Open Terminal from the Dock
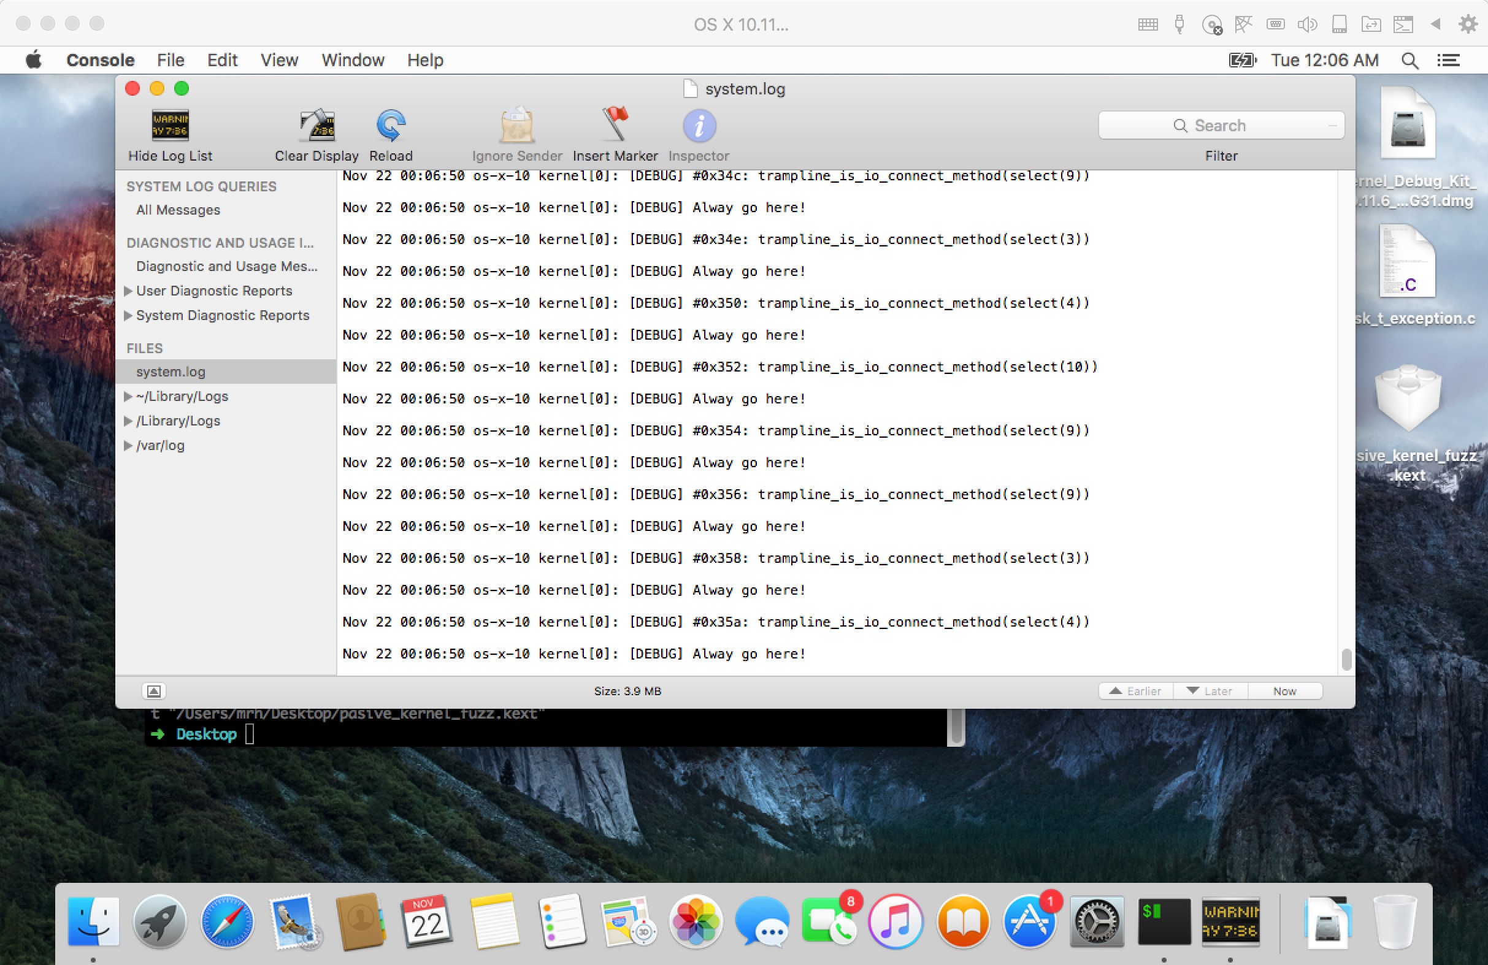This screenshot has height=965, width=1488. point(1164,922)
